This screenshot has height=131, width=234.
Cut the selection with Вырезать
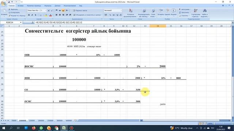point(13,9)
